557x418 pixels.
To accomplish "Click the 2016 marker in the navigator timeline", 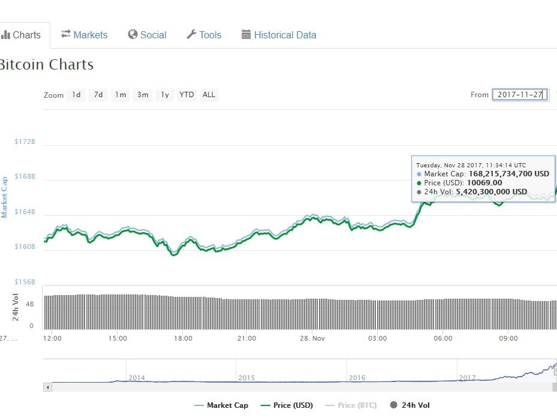I will [x=357, y=378].
